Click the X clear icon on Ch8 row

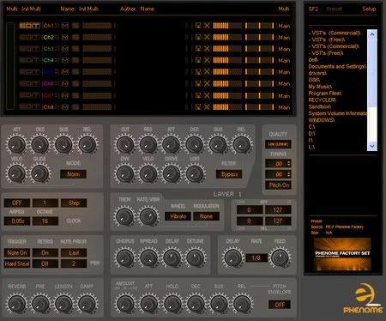(x=207, y=107)
